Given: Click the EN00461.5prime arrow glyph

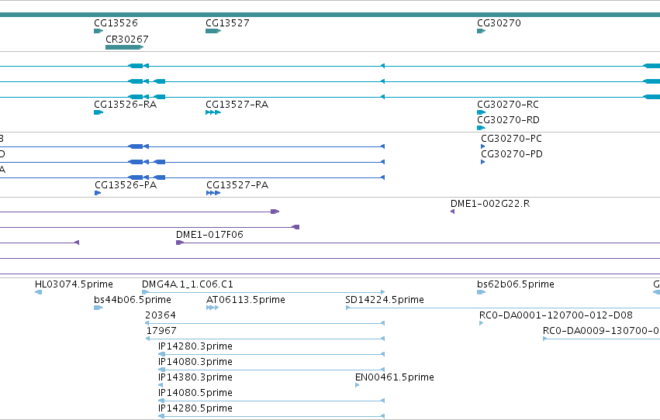Looking at the screenshot, I should point(358,386).
